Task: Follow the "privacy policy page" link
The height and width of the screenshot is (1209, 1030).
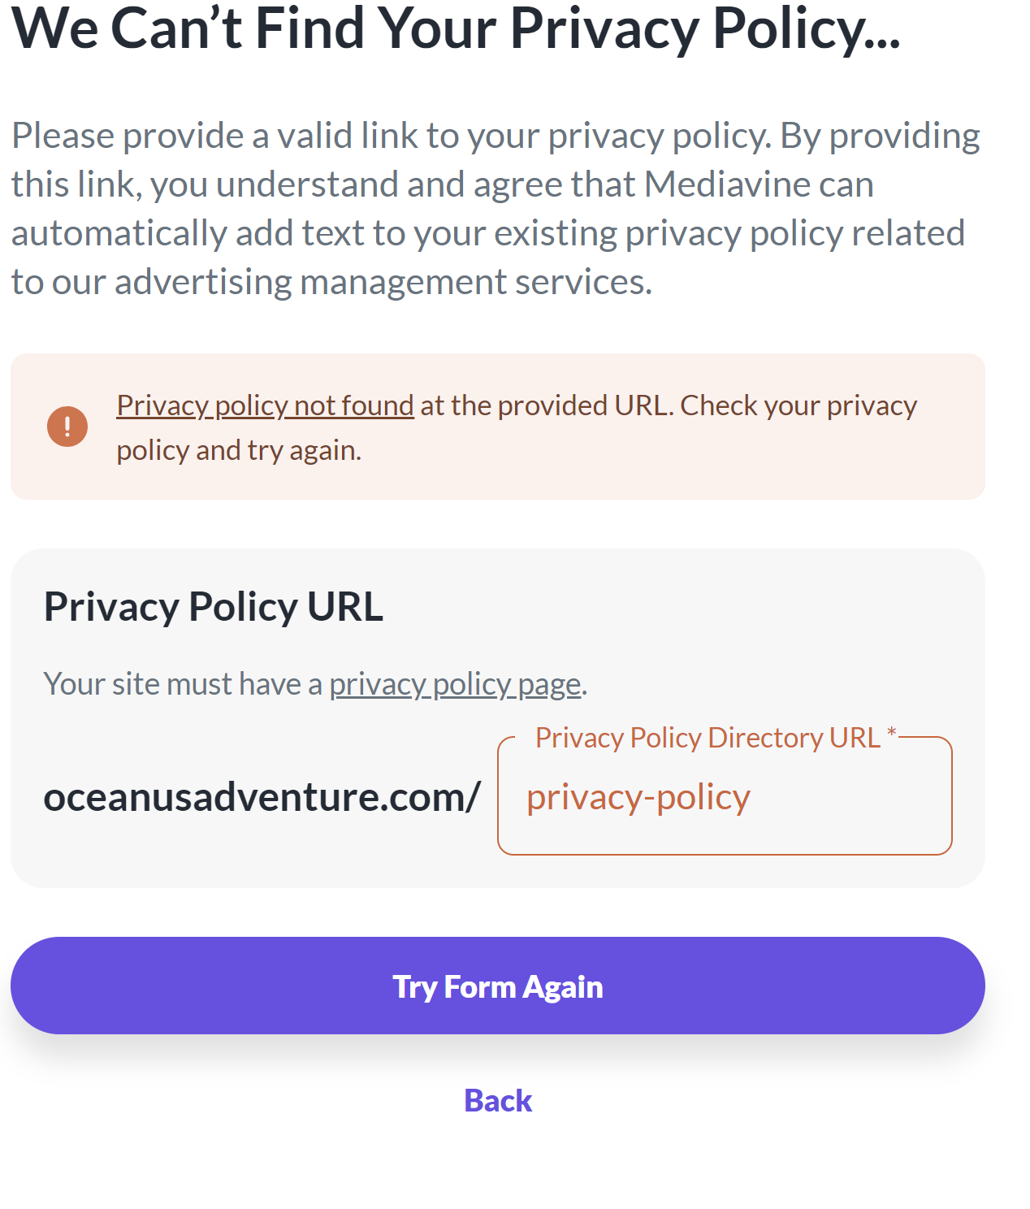Action: [x=455, y=684]
